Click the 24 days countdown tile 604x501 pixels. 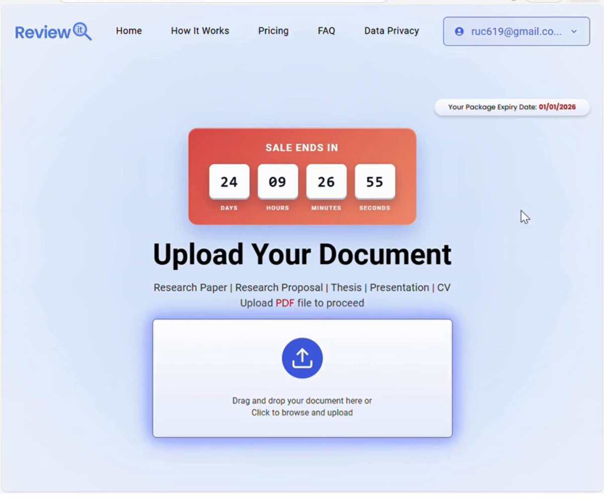pos(229,181)
